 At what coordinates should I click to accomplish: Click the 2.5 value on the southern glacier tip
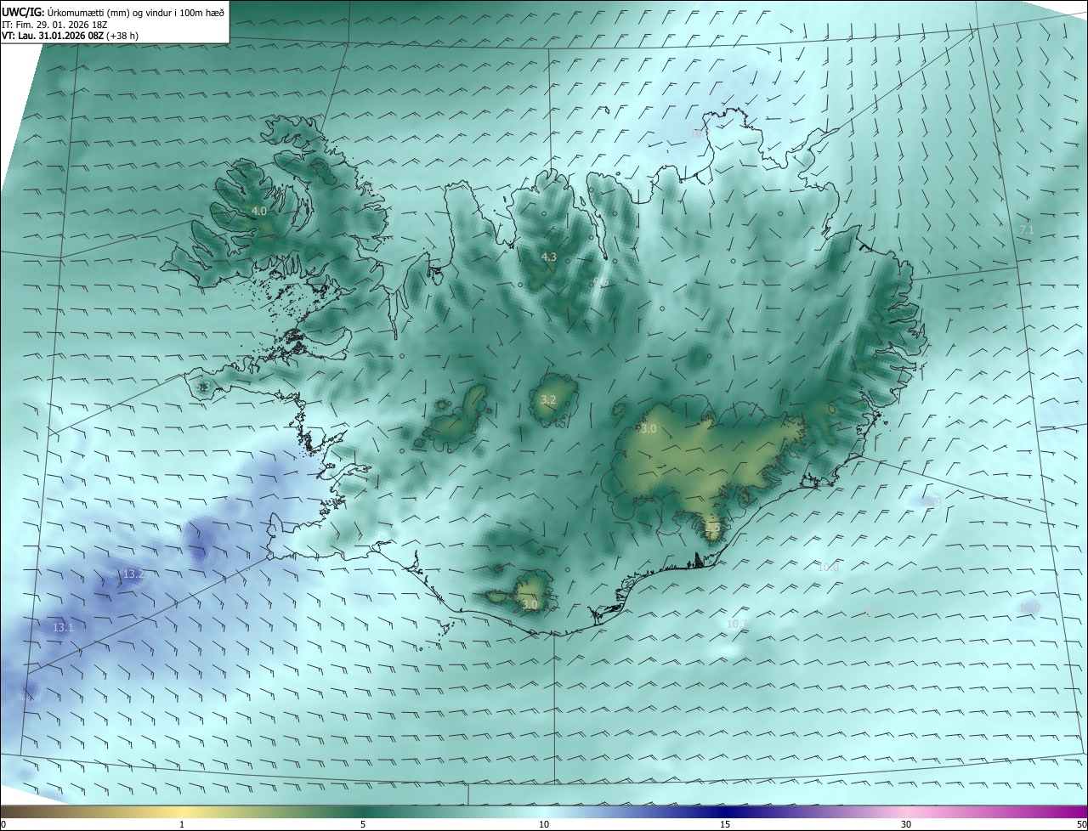(x=712, y=528)
